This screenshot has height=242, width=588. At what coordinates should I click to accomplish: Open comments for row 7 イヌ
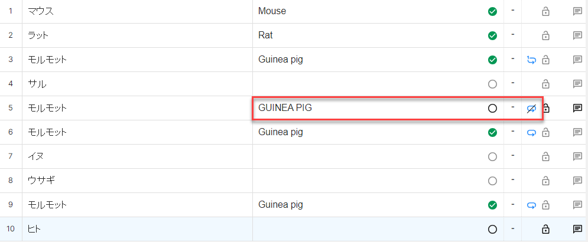pyautogui.click(x=577, y=156)
